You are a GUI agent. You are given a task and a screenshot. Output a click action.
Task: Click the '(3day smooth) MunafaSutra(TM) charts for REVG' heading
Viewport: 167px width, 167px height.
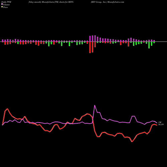click(51, 2)
